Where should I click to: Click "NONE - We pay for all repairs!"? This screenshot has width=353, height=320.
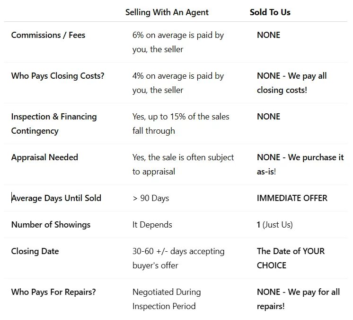pyautogui.click(x=298, y=299)
